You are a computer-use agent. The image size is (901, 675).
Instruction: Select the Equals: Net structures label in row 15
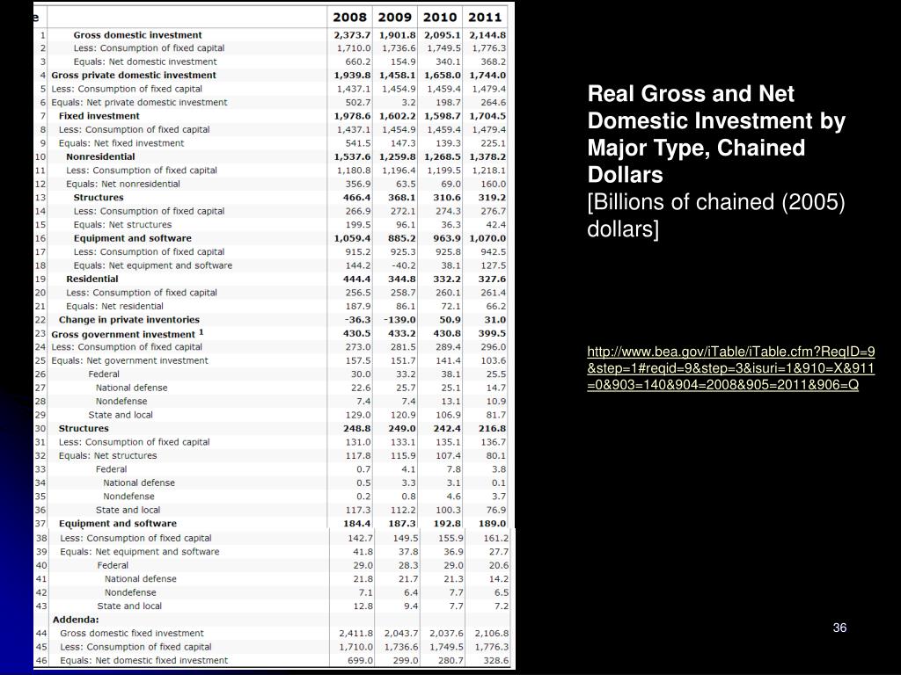click(122, 225)
